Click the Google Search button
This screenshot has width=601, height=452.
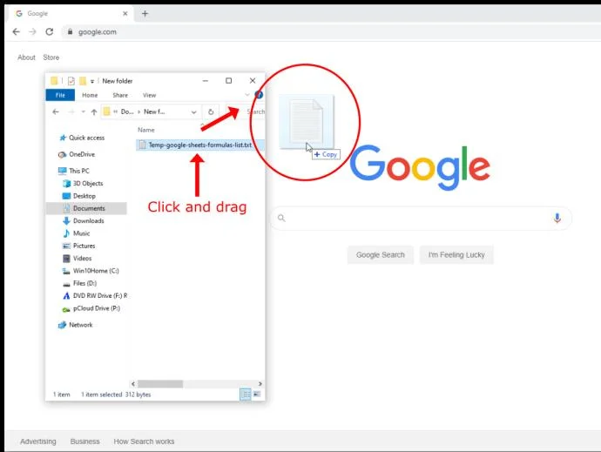tap(381, 255)
